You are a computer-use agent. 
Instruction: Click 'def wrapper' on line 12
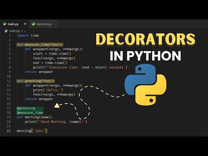54,85
